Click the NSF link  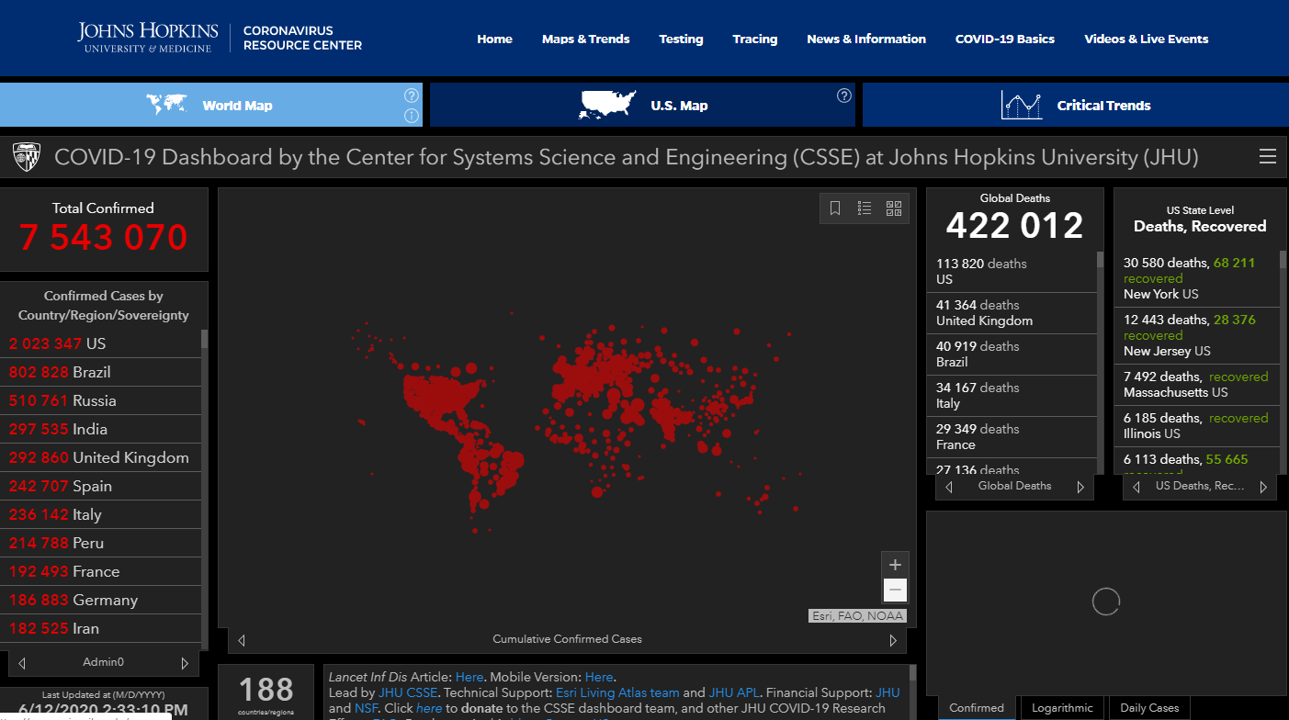(x=367, y=708)
